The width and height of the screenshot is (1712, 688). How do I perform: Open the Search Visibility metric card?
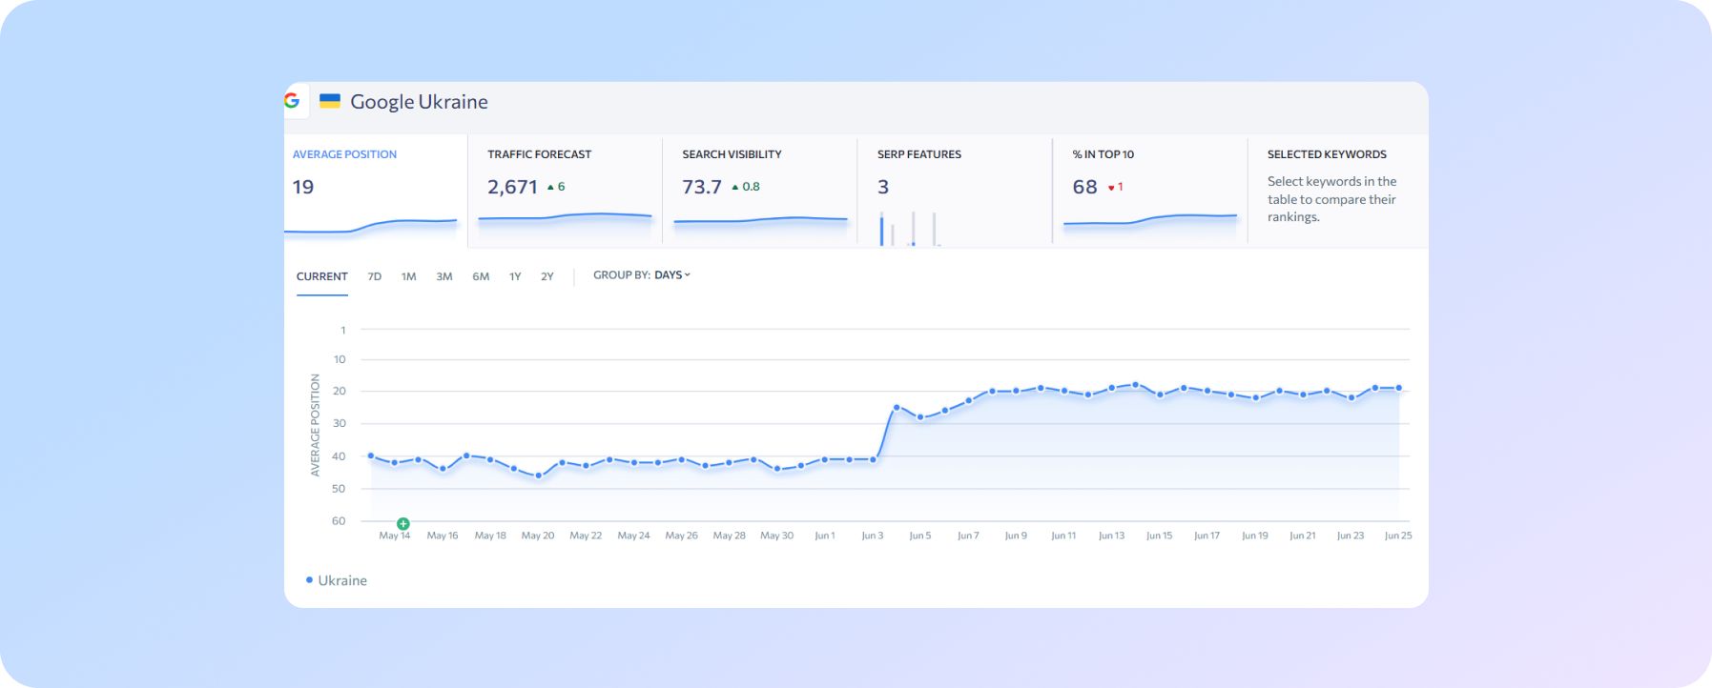click(x=759, y=191)
